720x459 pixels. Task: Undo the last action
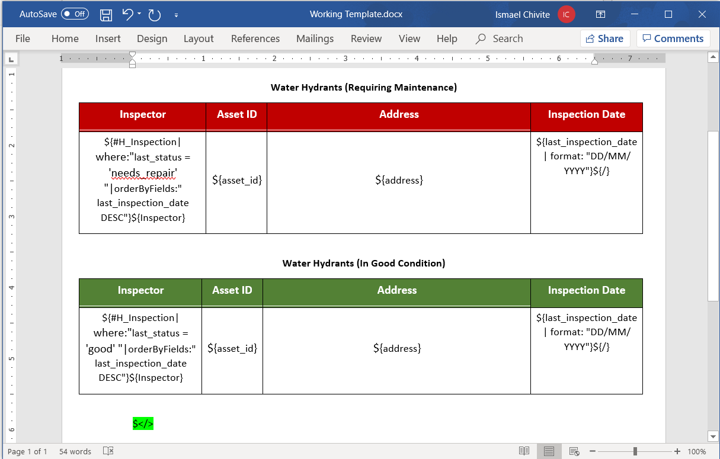pos(127,14)
